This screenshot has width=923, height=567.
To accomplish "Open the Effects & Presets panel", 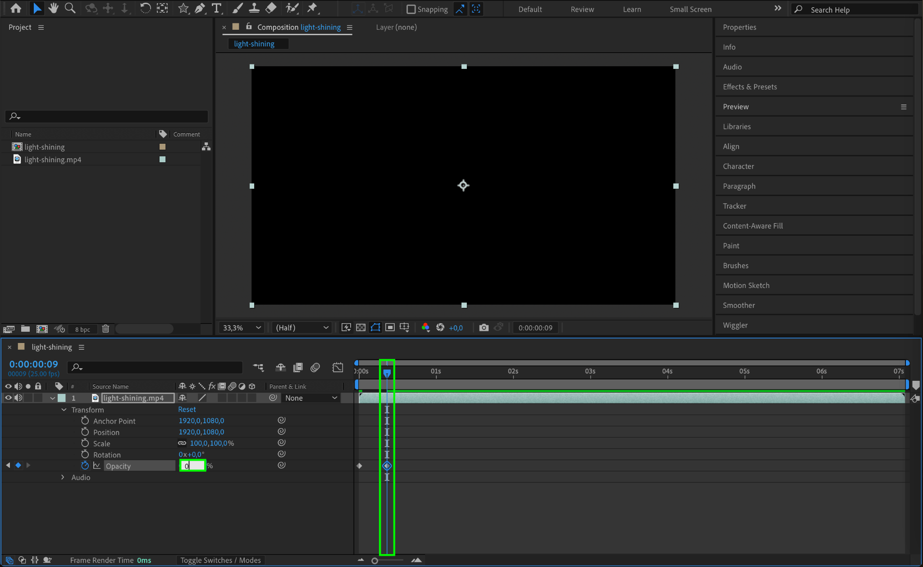I will pyautogui.click(x=749, y=87).
